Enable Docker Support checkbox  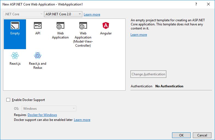point(8,100)
